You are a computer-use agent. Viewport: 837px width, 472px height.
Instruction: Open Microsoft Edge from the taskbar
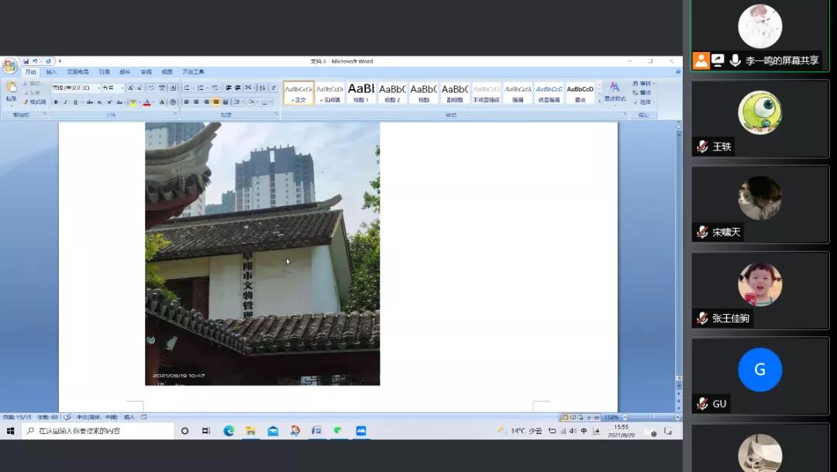click(229, 431)
